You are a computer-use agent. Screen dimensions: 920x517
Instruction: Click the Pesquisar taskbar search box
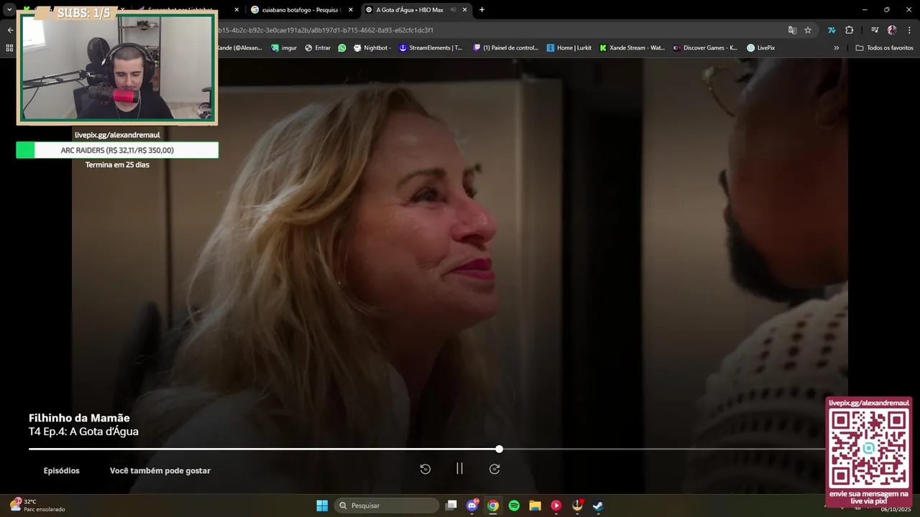pos(388,506)
